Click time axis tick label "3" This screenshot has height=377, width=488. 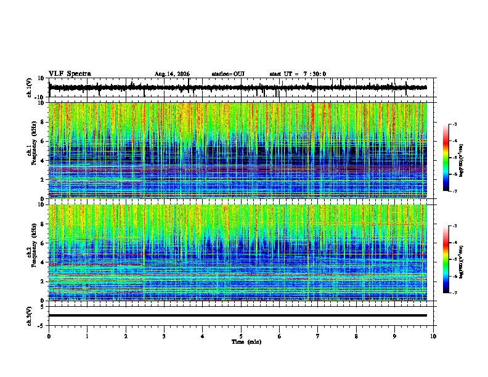pyautogui.click(x=164, y=336)
